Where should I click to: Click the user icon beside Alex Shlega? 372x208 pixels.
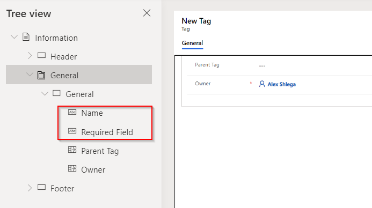tap(262, 84)
